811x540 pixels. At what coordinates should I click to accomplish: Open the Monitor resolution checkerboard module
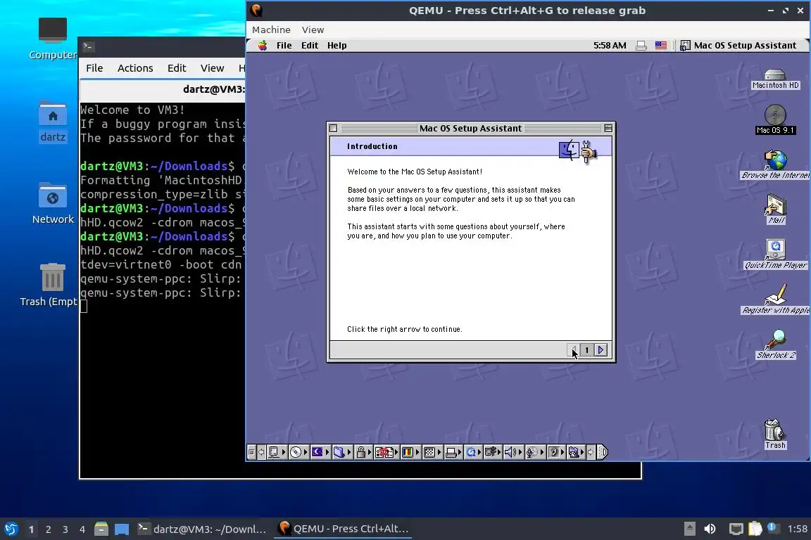tap(432, 452)
